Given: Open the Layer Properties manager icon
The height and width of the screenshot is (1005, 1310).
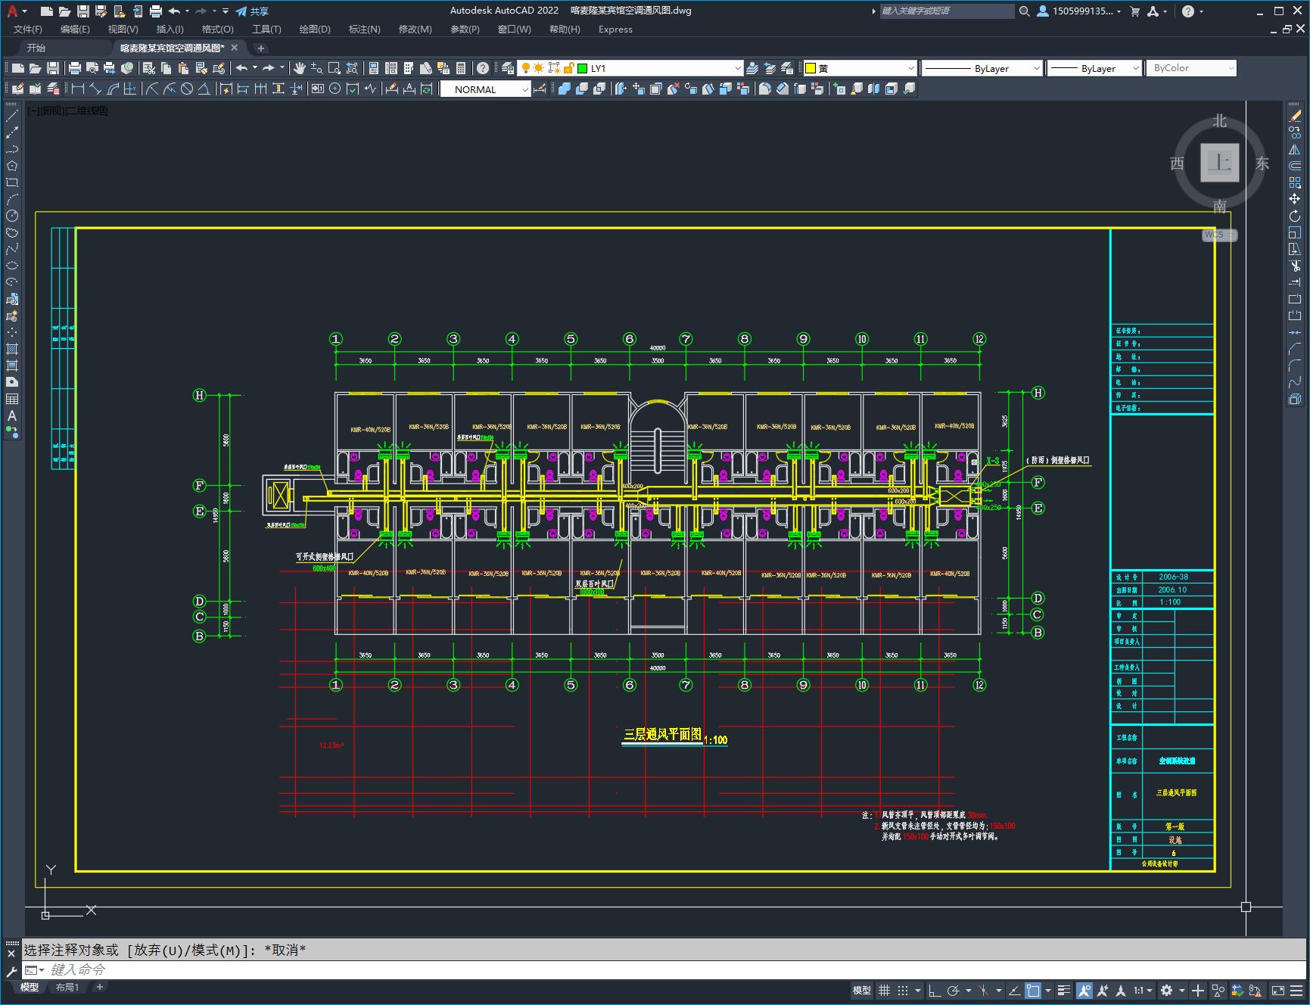Looking at the screenshot, I should coord(508,68).
